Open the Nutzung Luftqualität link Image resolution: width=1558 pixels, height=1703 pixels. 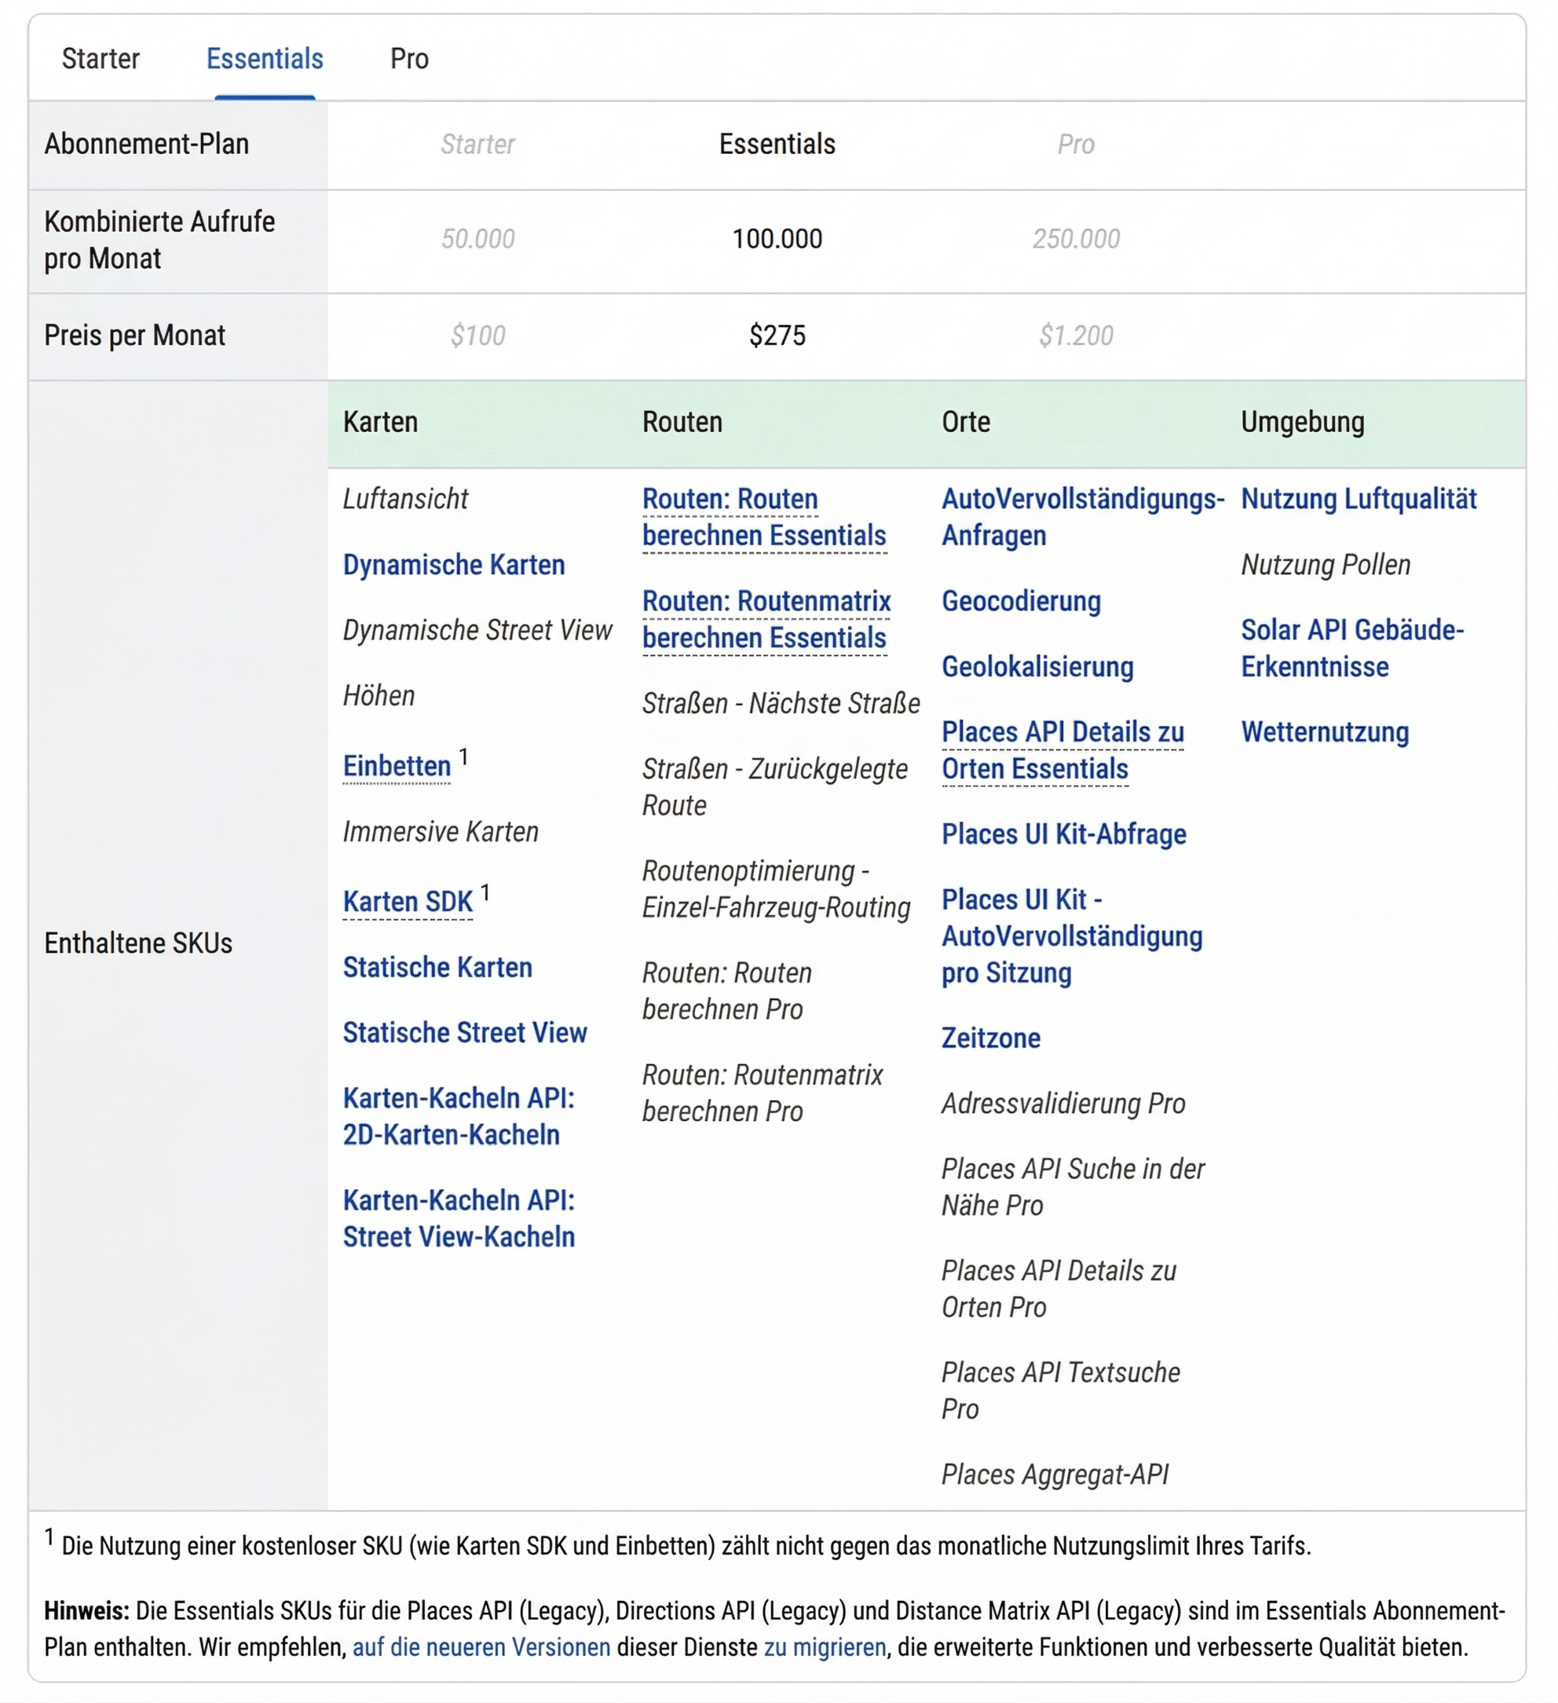[1359, 500]
